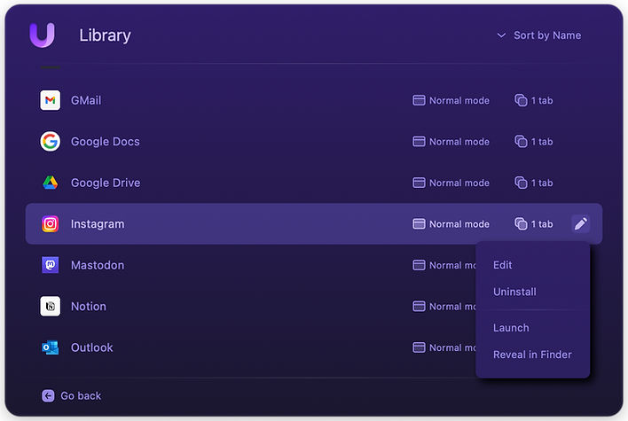Screen dimensions: 628x421
Task: Click the Unite U logo icon
Action: point(42,35)
